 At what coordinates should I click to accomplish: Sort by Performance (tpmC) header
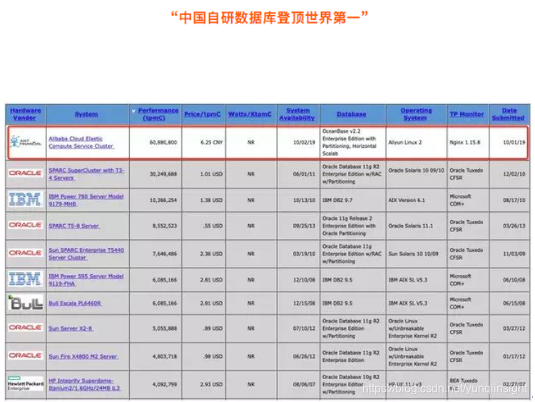(158, 114)
